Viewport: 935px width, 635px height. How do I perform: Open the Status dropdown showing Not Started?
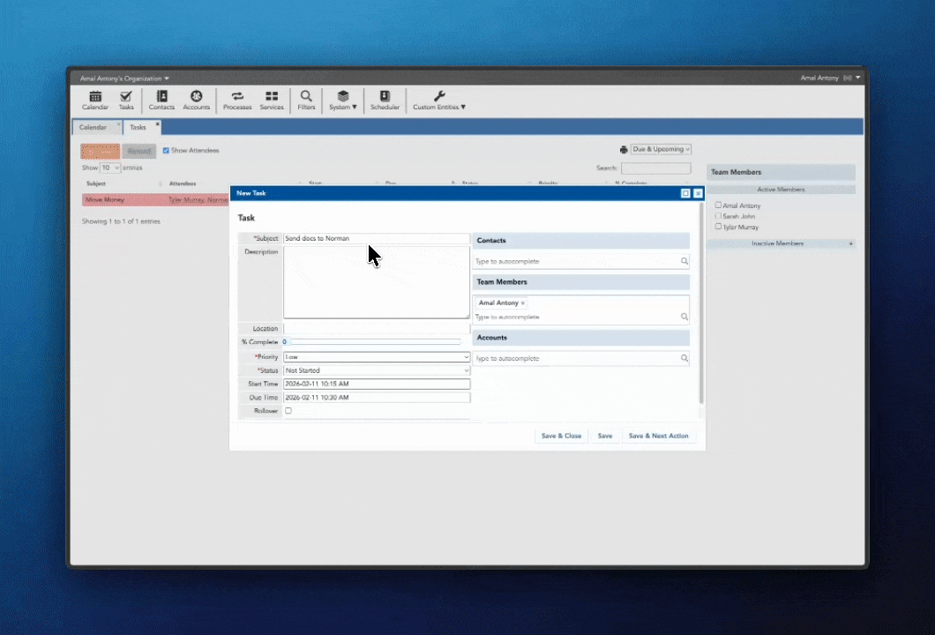(x=376, y=370)
